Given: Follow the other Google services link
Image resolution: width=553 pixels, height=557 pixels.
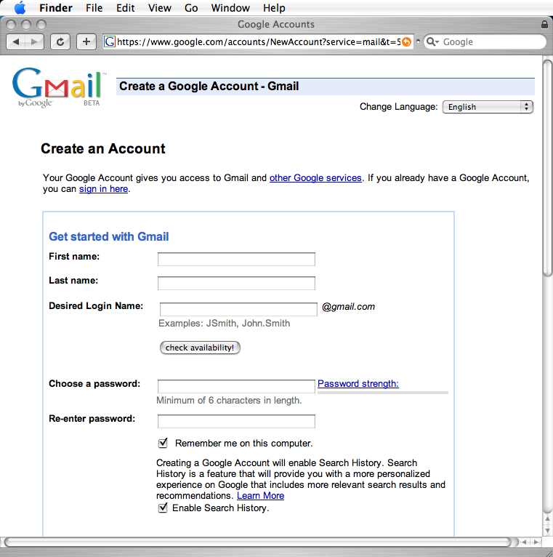Looking at the screenshot, I should [x=315, y=177].
